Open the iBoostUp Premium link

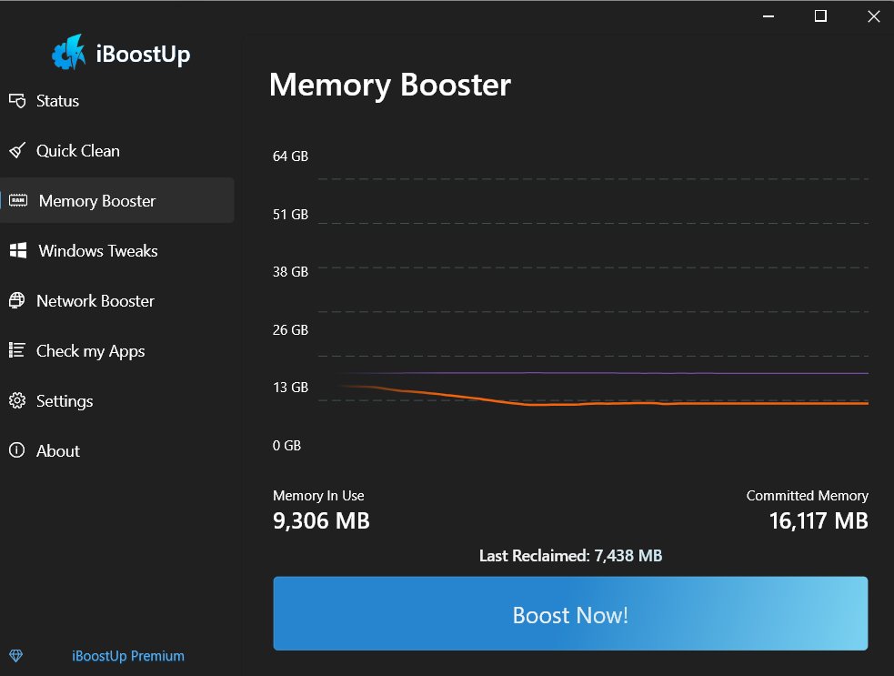coord(127,656)
